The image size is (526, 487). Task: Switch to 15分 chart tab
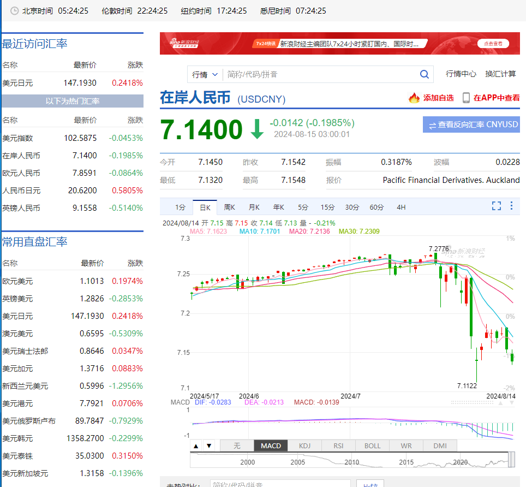327,207
